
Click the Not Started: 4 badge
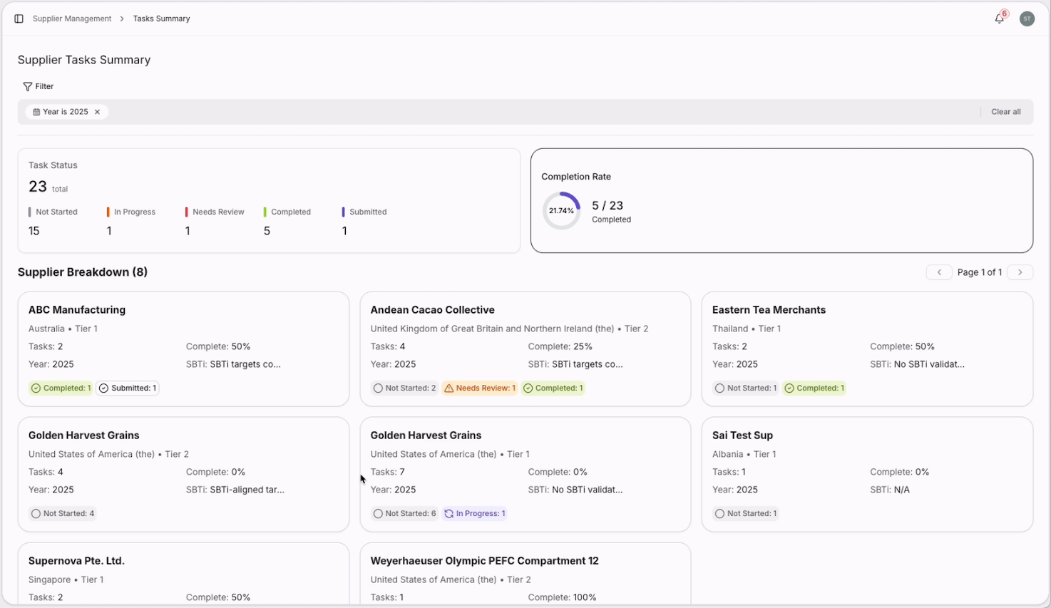(x=63, y=514)
